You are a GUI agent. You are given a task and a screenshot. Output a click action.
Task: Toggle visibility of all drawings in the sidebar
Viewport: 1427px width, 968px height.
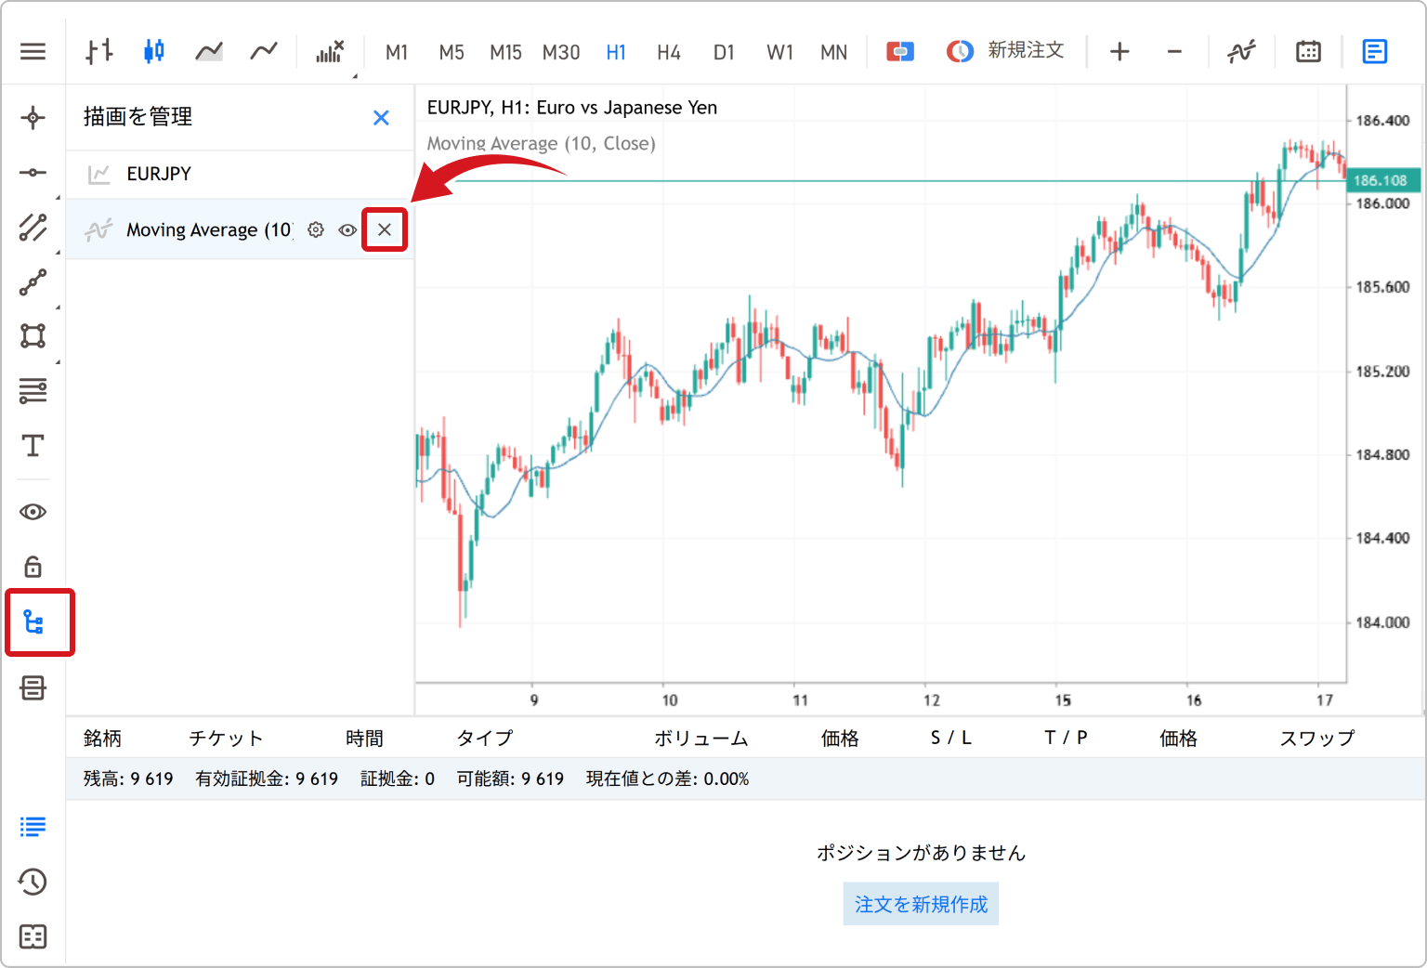click(x=33, y=512)
